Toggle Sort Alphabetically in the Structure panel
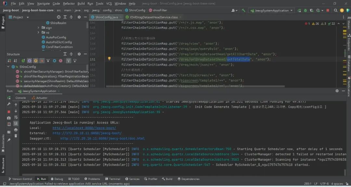Viewport: 351px width, 187px height. [x=15, y=61]
